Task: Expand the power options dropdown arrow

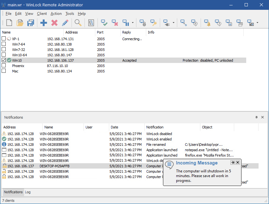Action: [173, 22]
